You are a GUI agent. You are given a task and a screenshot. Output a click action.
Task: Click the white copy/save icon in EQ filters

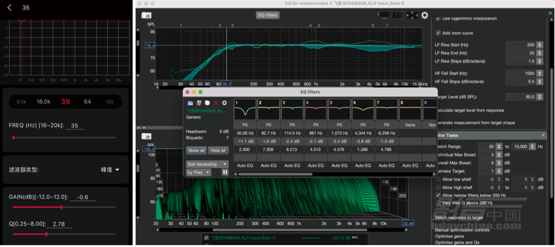[x=207, y=103]
